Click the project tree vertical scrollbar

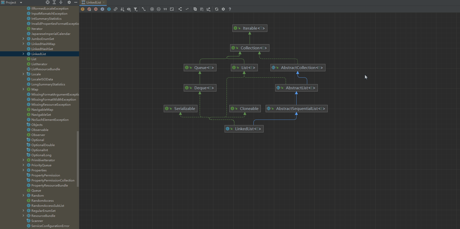78,159
